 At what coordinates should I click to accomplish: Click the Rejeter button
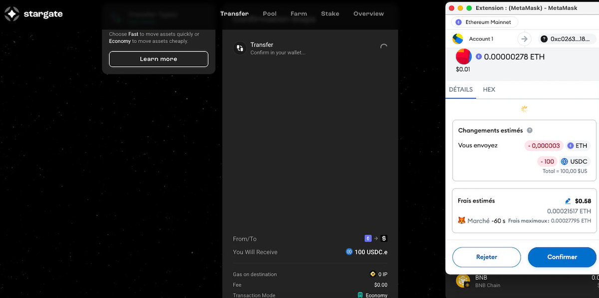487,257
